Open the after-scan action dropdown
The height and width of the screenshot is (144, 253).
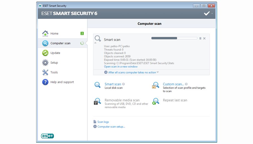[133, 73]
